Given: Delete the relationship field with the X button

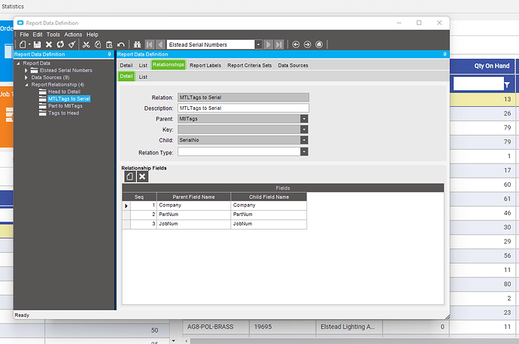Looking at the screenshot, I should click(x=142, y=176).
